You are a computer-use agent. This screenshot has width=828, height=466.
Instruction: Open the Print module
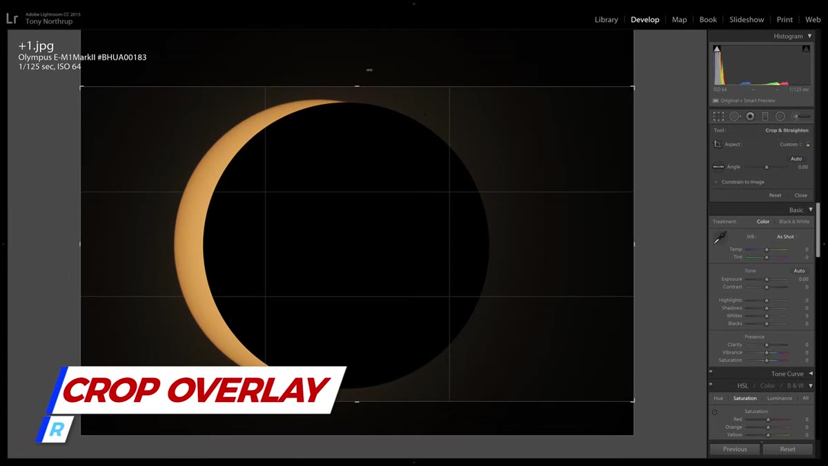[x=785, y=19]
